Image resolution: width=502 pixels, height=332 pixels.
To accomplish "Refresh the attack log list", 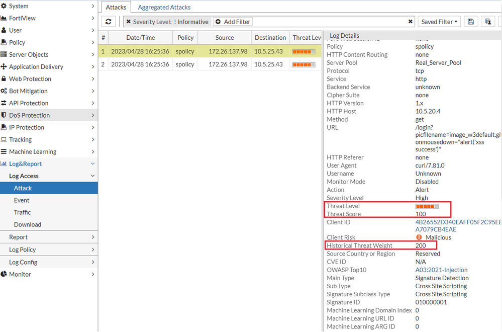I will click(x=108, y=22).
